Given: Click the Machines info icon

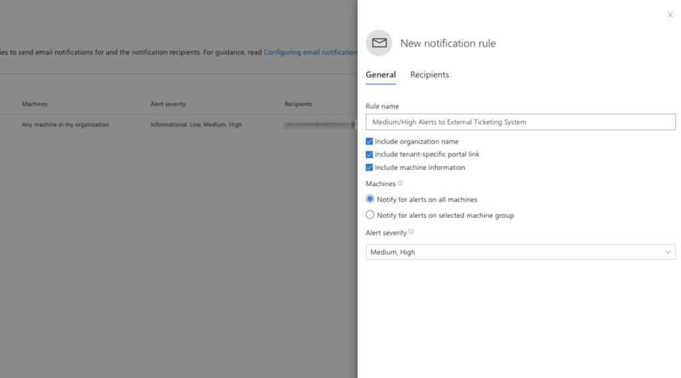Looking at the screenshot, I should coord(400,183).
